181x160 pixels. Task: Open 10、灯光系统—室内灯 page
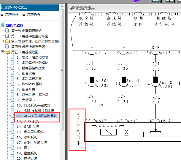(x=34, y=105)
